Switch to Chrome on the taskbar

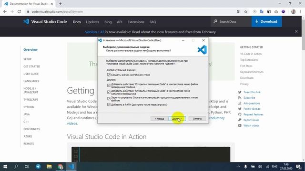point(60,167)
